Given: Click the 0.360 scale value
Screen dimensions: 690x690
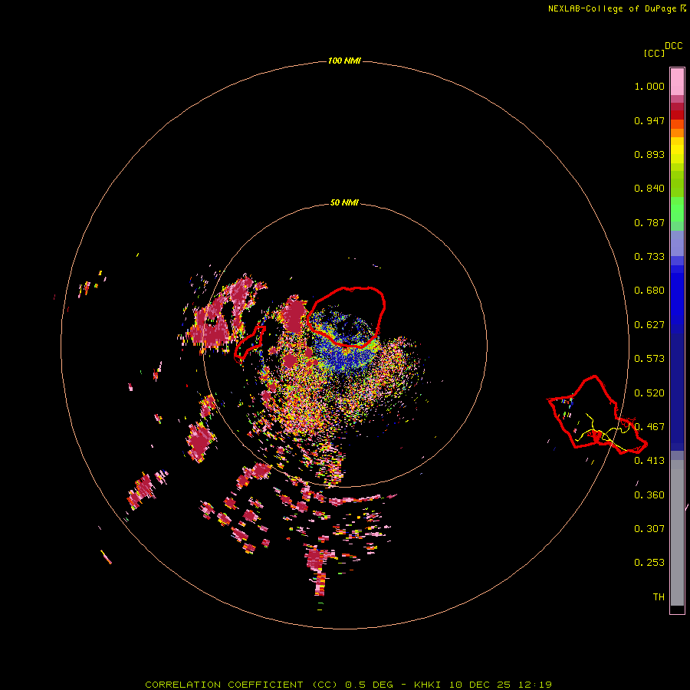Looking at the screenshot, I should (649, 495).
